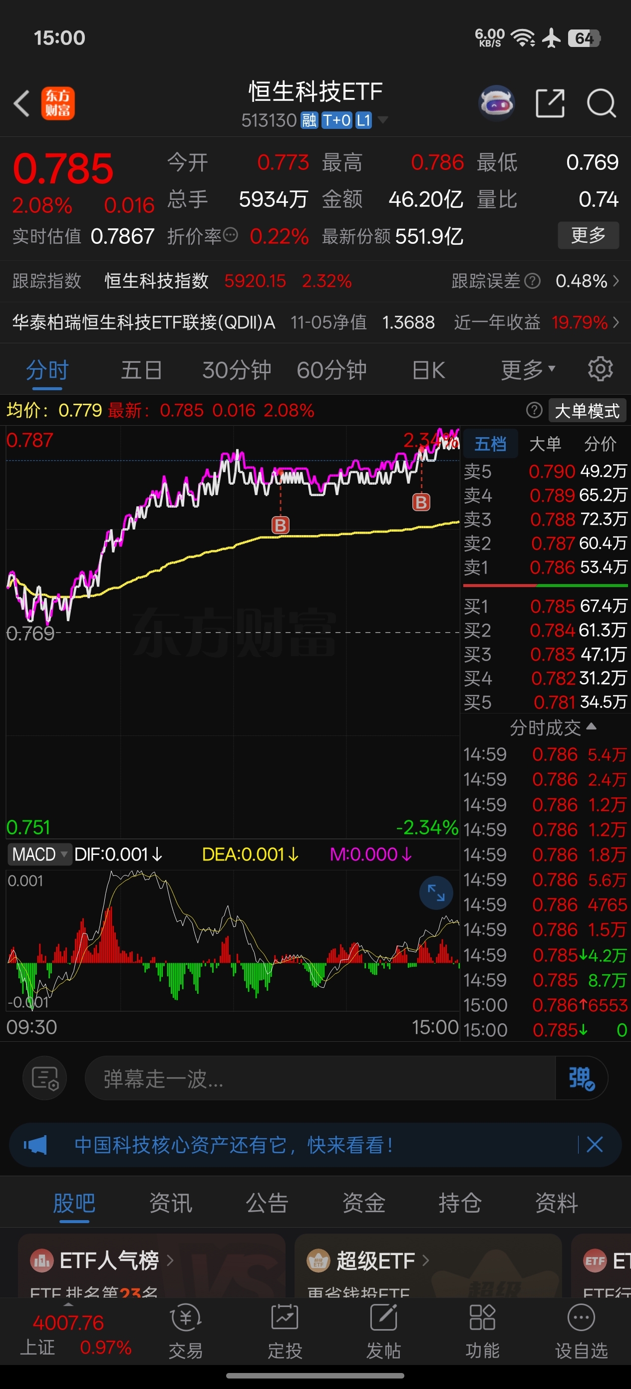Tap the 跟踪误差 question mark icon
Image resolution: width=631 pixels, height=1389 pixels.
point(532,280)
